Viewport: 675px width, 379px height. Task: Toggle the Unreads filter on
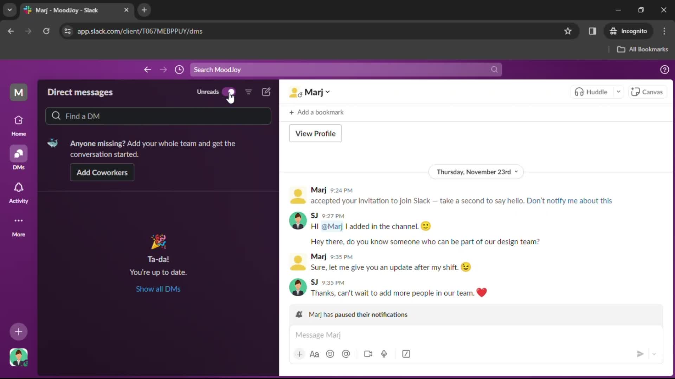[x=230, y=92]
